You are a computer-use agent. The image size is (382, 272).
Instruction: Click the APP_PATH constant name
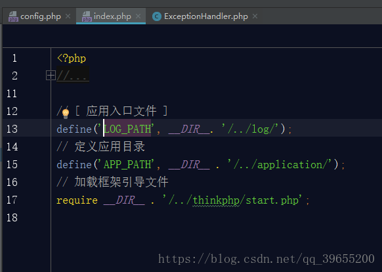(127, 165)
